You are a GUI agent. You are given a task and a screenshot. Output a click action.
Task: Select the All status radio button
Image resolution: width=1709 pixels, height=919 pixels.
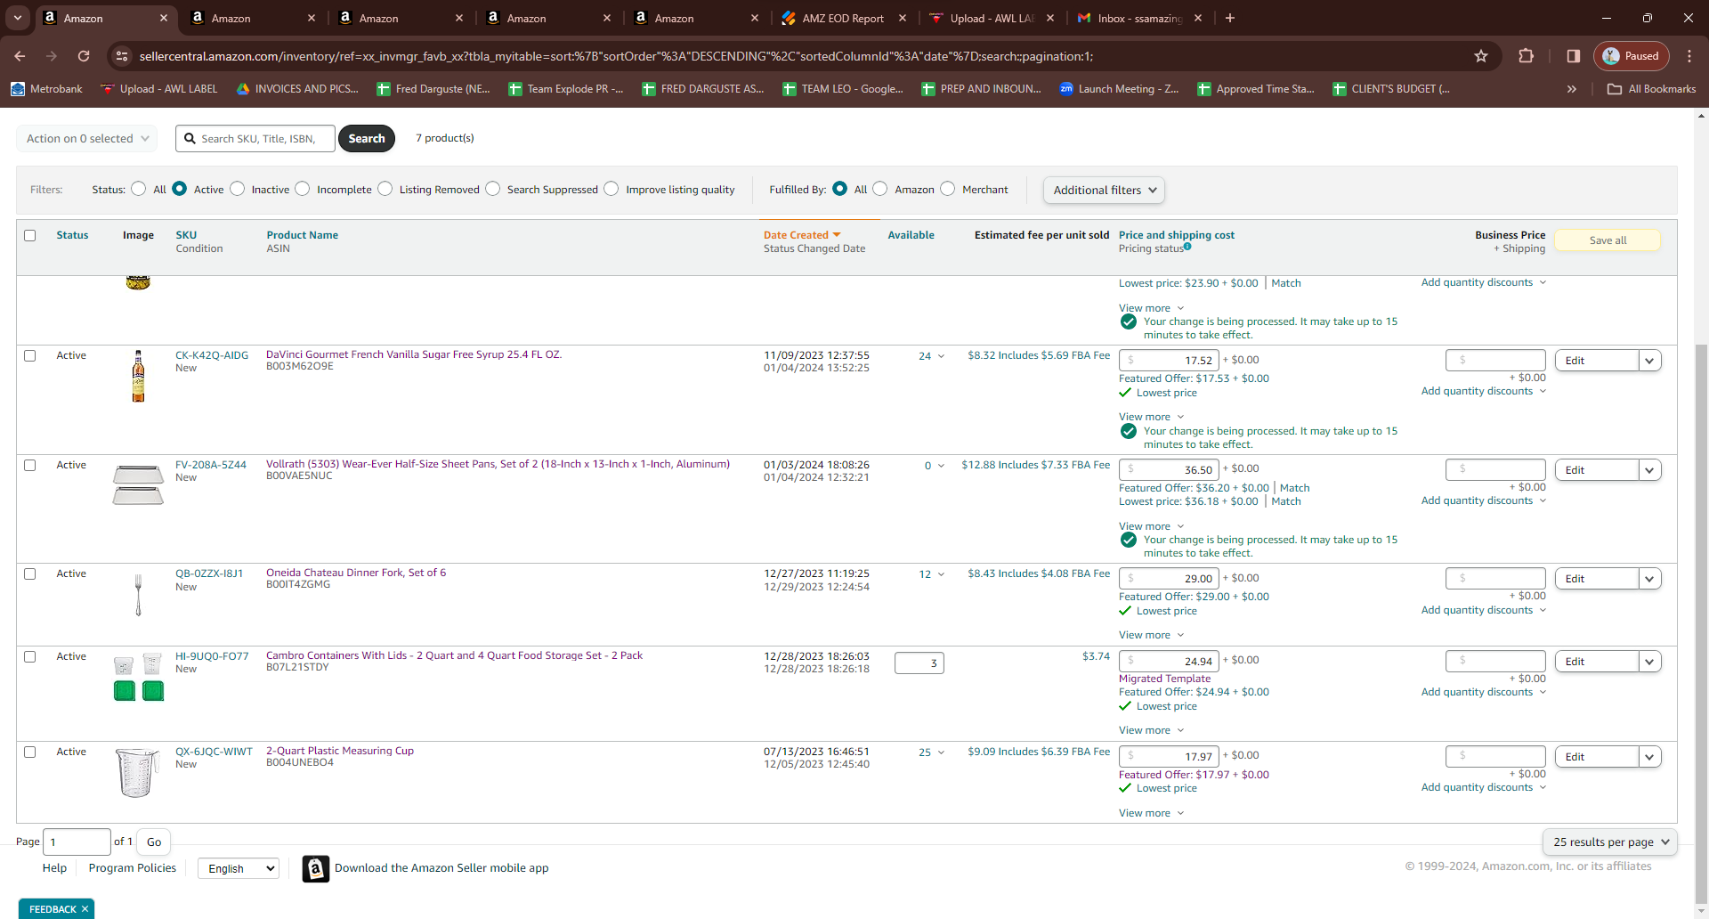point(138,189)
